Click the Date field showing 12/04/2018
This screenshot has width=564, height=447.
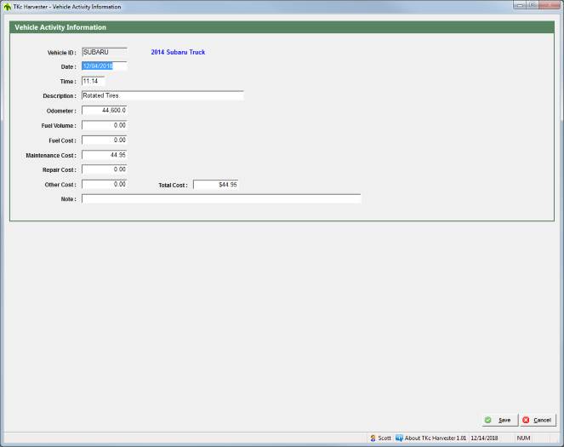click(x=104, y=66)
